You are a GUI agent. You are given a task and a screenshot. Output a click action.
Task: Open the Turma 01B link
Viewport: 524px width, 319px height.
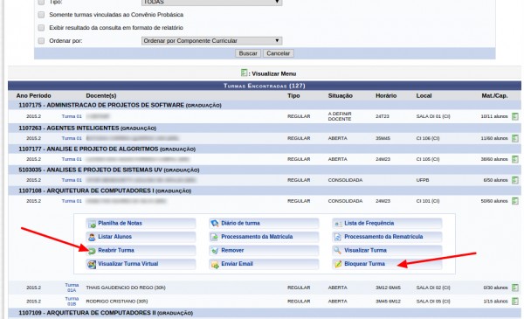click(72, 302)
